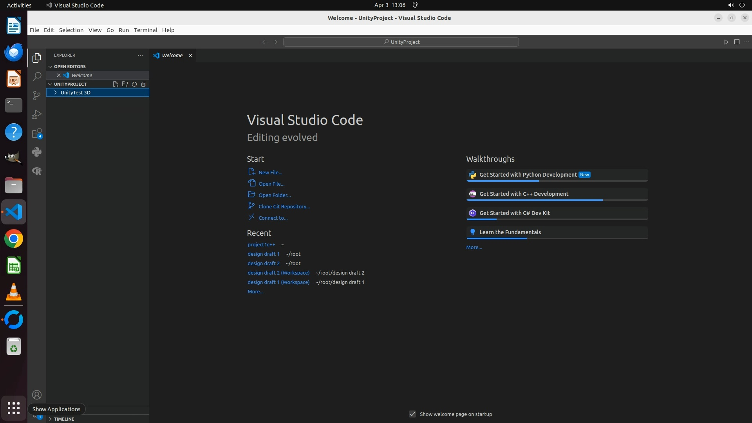This screenshot has width=752, height=423.
Task: Open Get Started with C++ Development walkthrough
Action: pos(524,194)
